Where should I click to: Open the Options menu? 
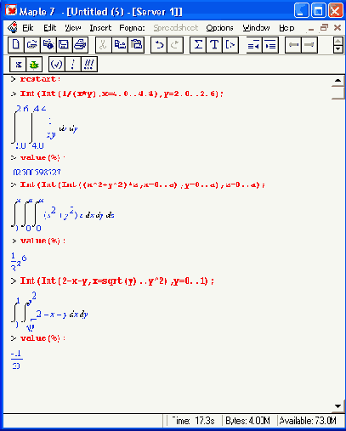[x=219, y=28]
